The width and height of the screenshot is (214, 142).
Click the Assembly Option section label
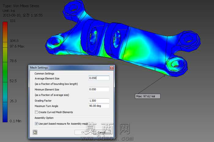tap(44, 118)
